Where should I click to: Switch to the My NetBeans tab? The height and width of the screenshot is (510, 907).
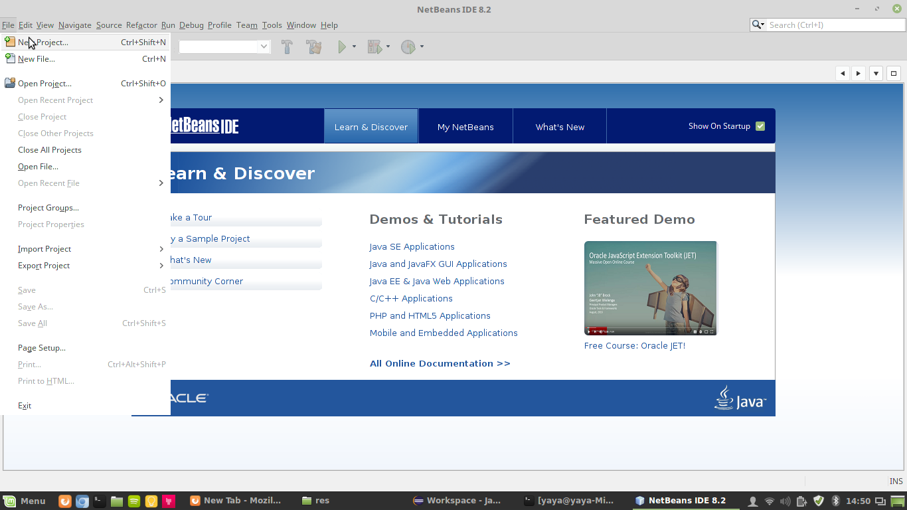(465, 127)
